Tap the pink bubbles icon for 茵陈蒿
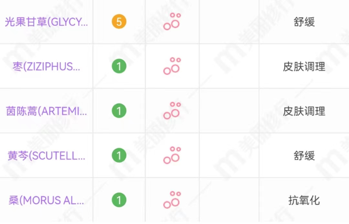 coord(172,111)
